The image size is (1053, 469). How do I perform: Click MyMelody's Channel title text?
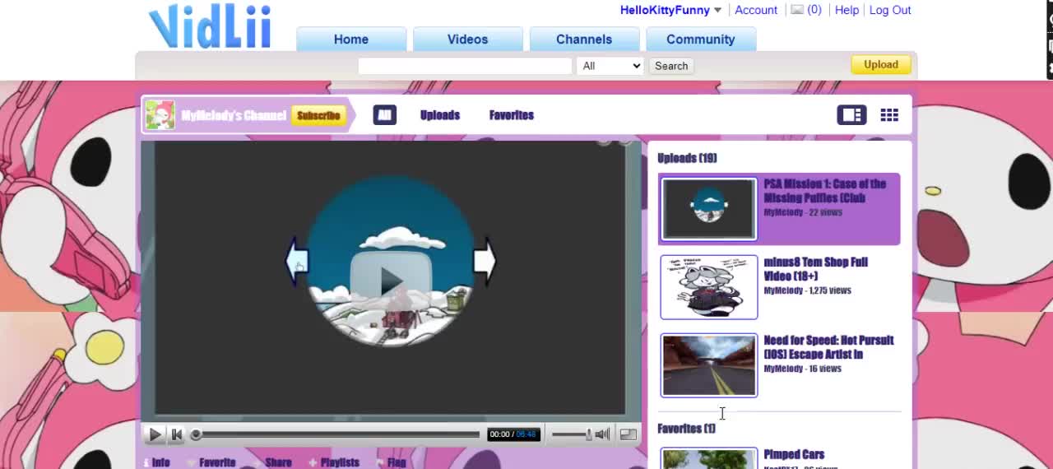(234, 115)
